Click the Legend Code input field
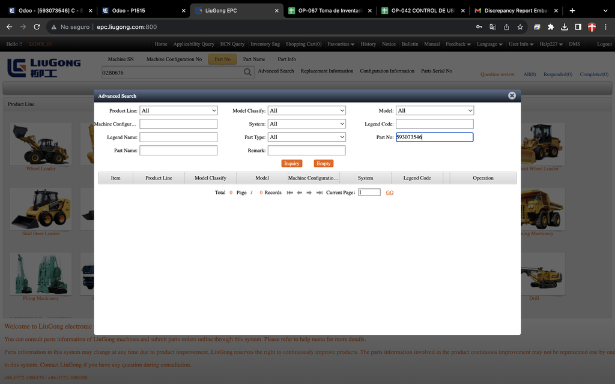Screen dimensions: 615x384 tap(435, 124)
